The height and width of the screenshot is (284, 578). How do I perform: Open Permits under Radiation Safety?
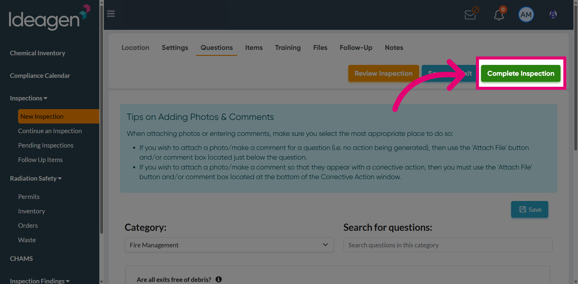click(29, 197)
